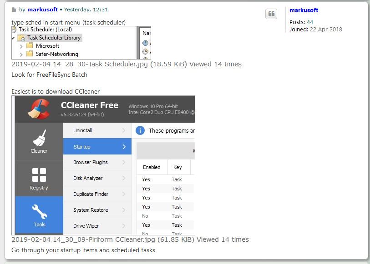
Task: Click the 'Task Scheduler (Local)' label
Action: [x=46, y=30]
